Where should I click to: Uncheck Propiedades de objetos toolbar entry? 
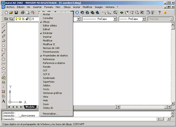pos(56,55)
